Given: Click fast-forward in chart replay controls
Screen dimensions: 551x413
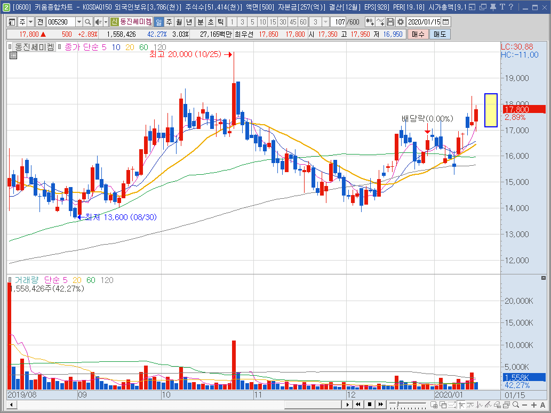Looking at the screenshot, I should click(380, 404).
